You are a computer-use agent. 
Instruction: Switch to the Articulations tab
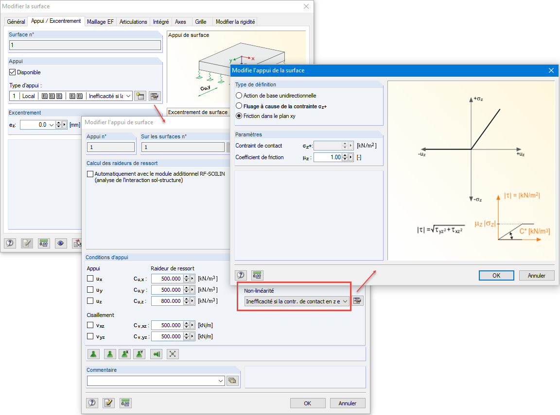[x=133, y=22]
